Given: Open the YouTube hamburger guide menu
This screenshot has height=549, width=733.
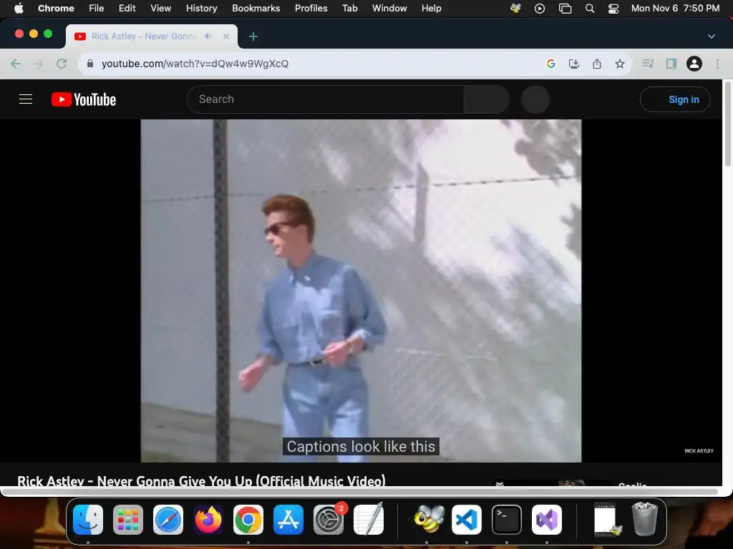Looking at the screenshot, I should click(x=26, y=99).
